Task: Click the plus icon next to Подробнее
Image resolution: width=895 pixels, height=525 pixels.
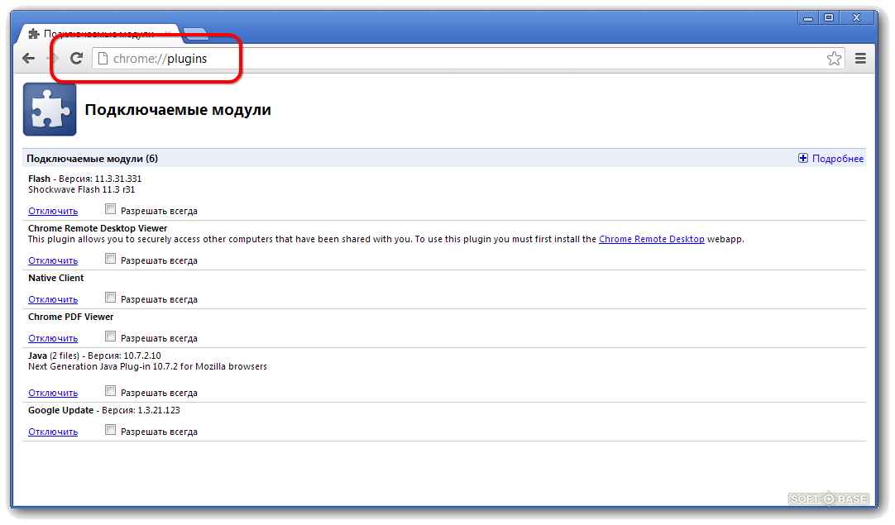Action: [x=802, y=158]
